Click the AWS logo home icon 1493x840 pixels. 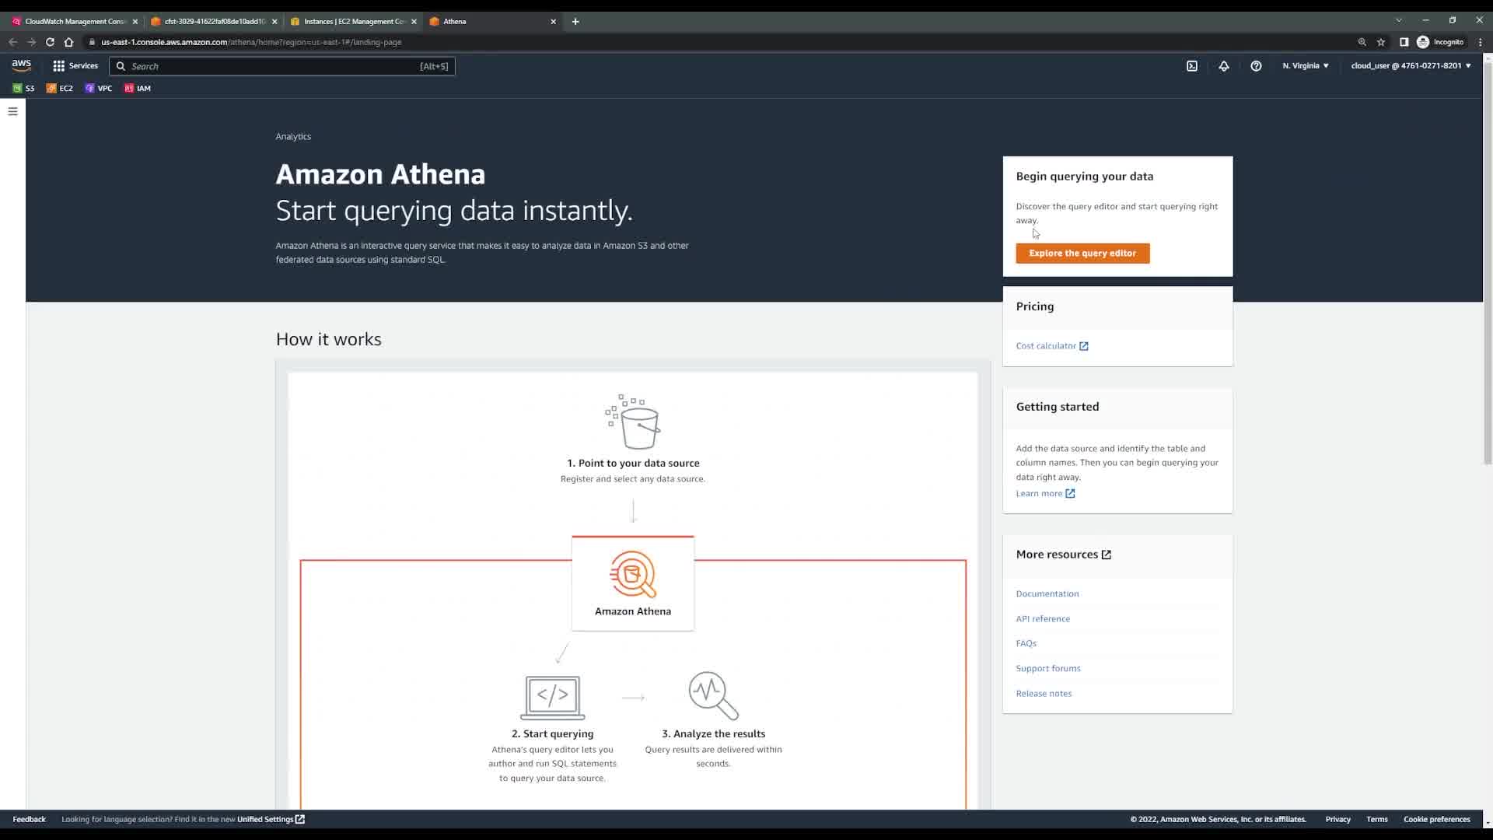(21, 65)
